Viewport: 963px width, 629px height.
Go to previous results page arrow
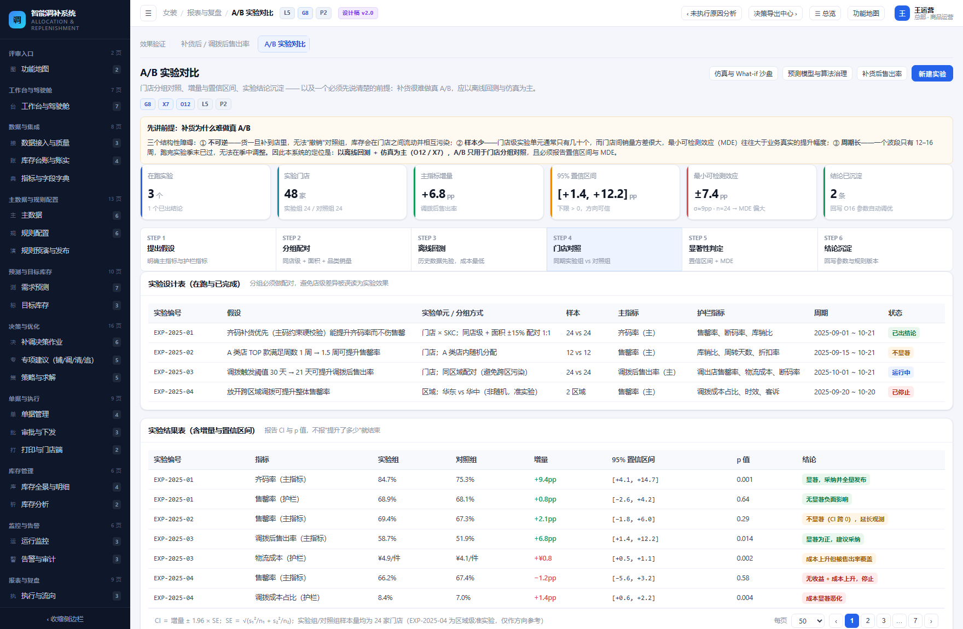point(836,621)
